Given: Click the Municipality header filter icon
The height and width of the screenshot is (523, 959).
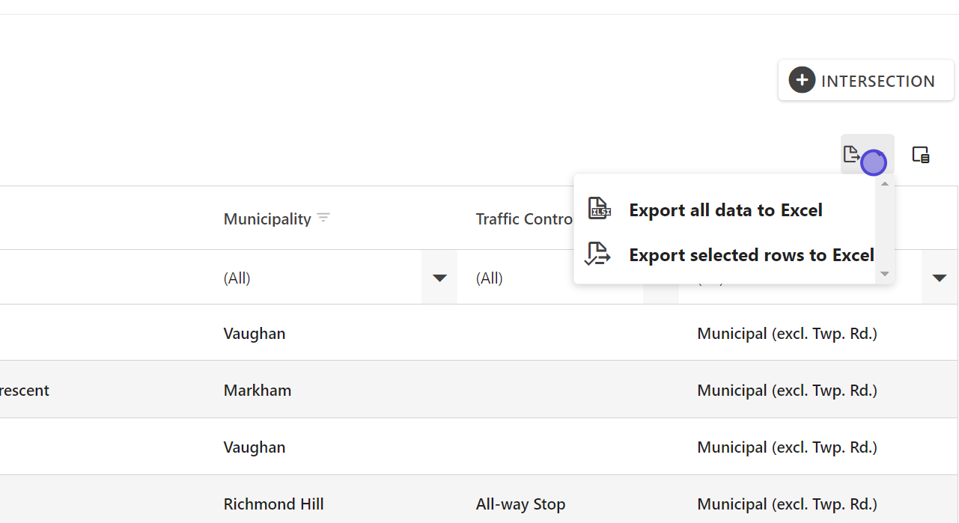Looking at the screenshot, I should tap(323, 218).
